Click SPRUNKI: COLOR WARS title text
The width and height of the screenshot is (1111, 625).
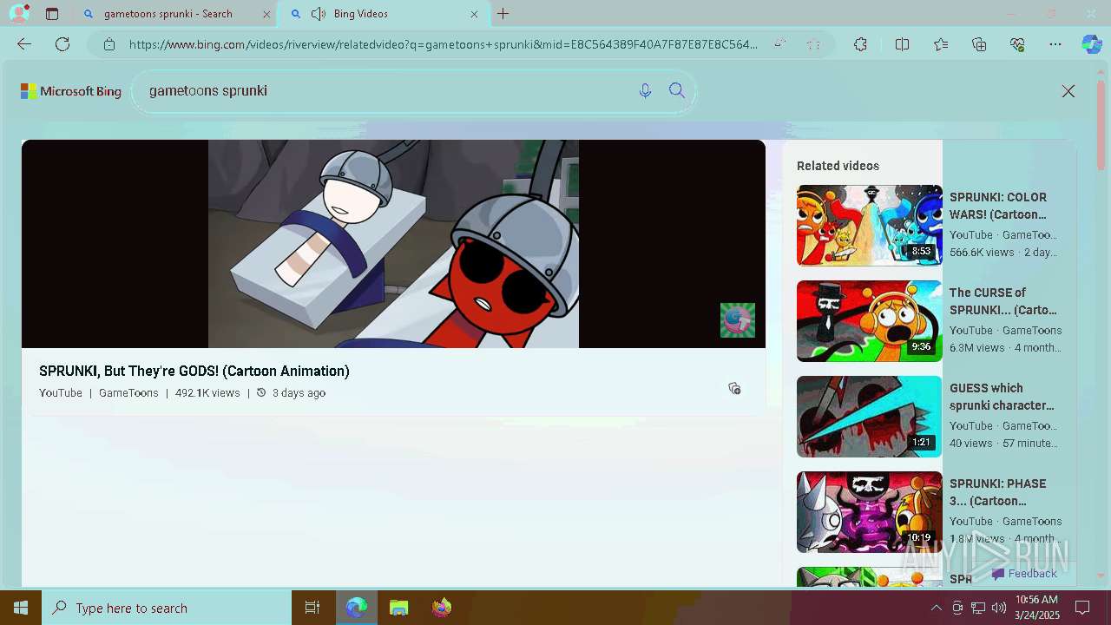pyautogui.click(x=998, y=206)
